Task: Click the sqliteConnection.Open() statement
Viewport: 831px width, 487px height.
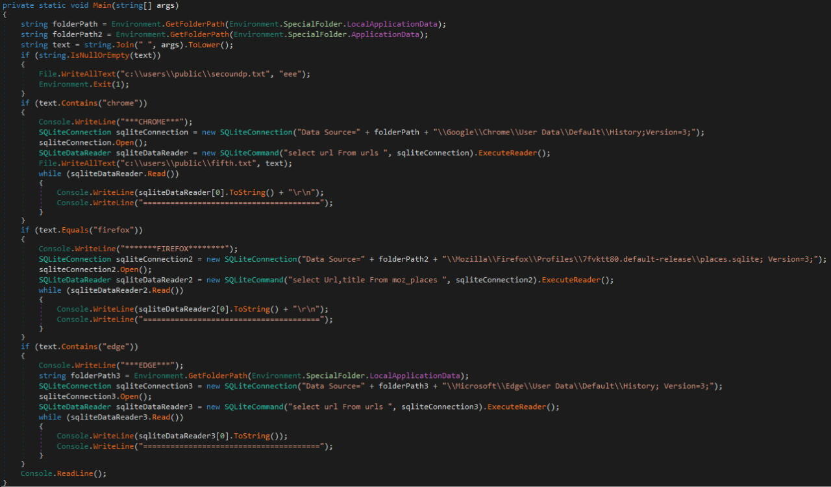Action: [x=93, y=142]
